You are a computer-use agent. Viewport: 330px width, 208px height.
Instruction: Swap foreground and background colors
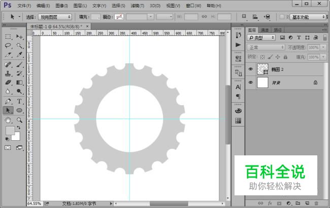coord(19,128)
